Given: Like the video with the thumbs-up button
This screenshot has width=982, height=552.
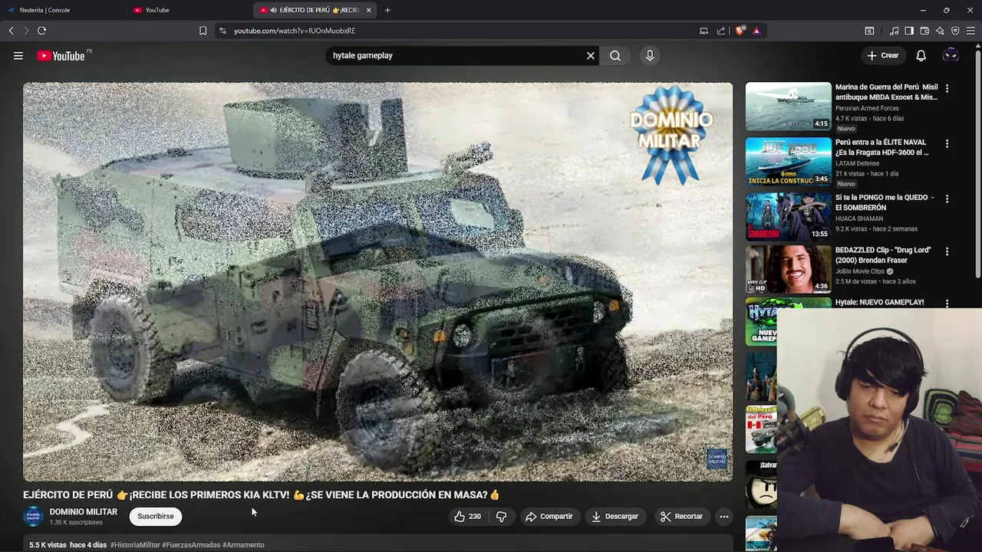Looking at the screenshot, I should coord(468,517).
